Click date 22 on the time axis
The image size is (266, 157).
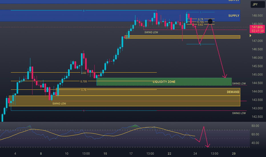point(169,154)
